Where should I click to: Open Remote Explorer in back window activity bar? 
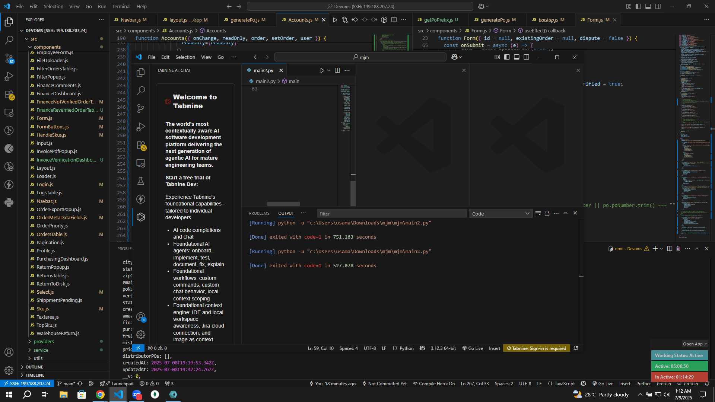pos(9,112)
